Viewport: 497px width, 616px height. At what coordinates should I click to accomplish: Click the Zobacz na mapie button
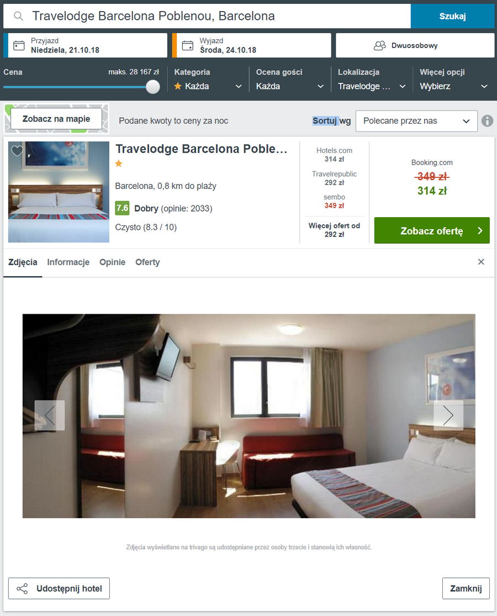click(56, 119)
